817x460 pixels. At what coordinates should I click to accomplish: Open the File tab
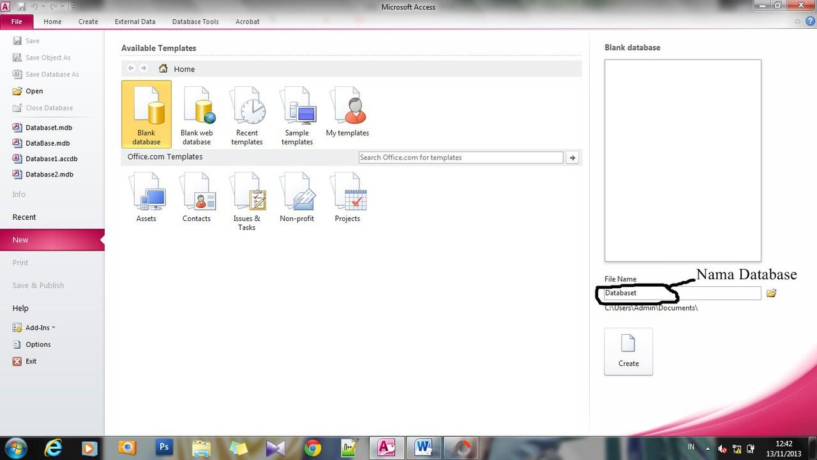coord(17,21)
